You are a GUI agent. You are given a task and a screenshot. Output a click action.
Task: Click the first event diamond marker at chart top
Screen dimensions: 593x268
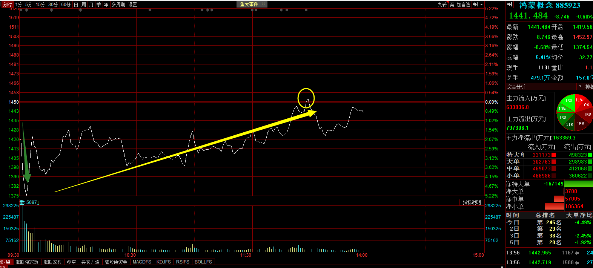(x=21, y=10)
